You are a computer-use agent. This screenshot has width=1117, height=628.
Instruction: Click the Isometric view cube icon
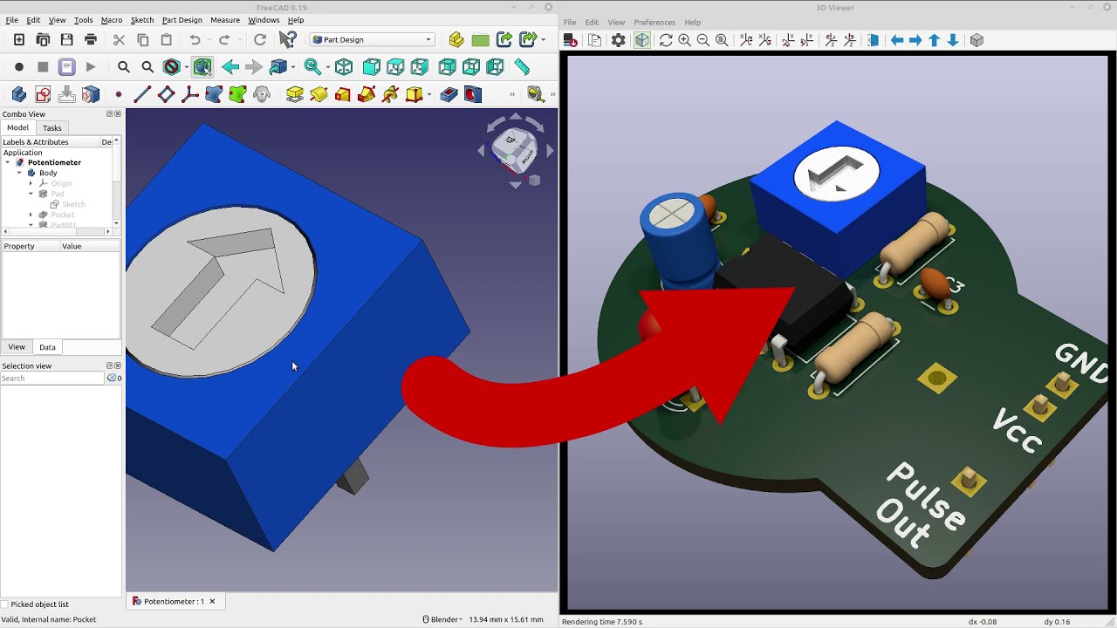pos(344,67)
